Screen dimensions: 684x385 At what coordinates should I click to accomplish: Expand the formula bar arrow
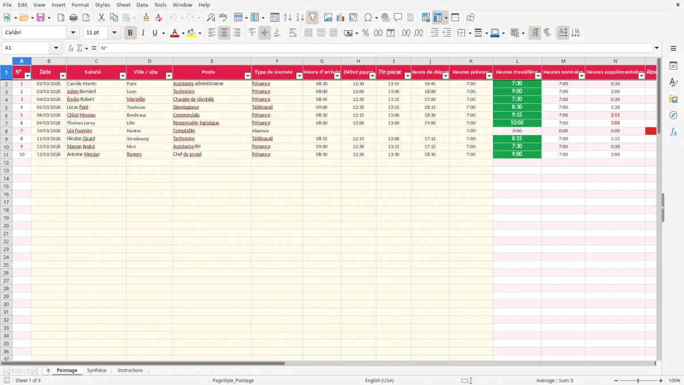coord(657,48)
